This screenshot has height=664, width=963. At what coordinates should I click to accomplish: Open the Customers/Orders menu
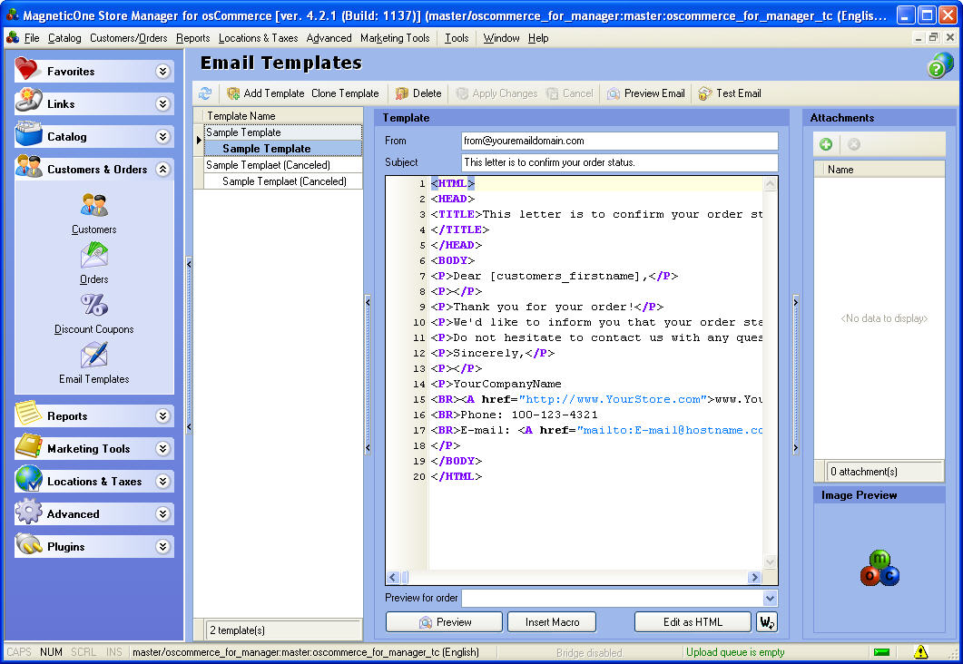pos(128,38)
